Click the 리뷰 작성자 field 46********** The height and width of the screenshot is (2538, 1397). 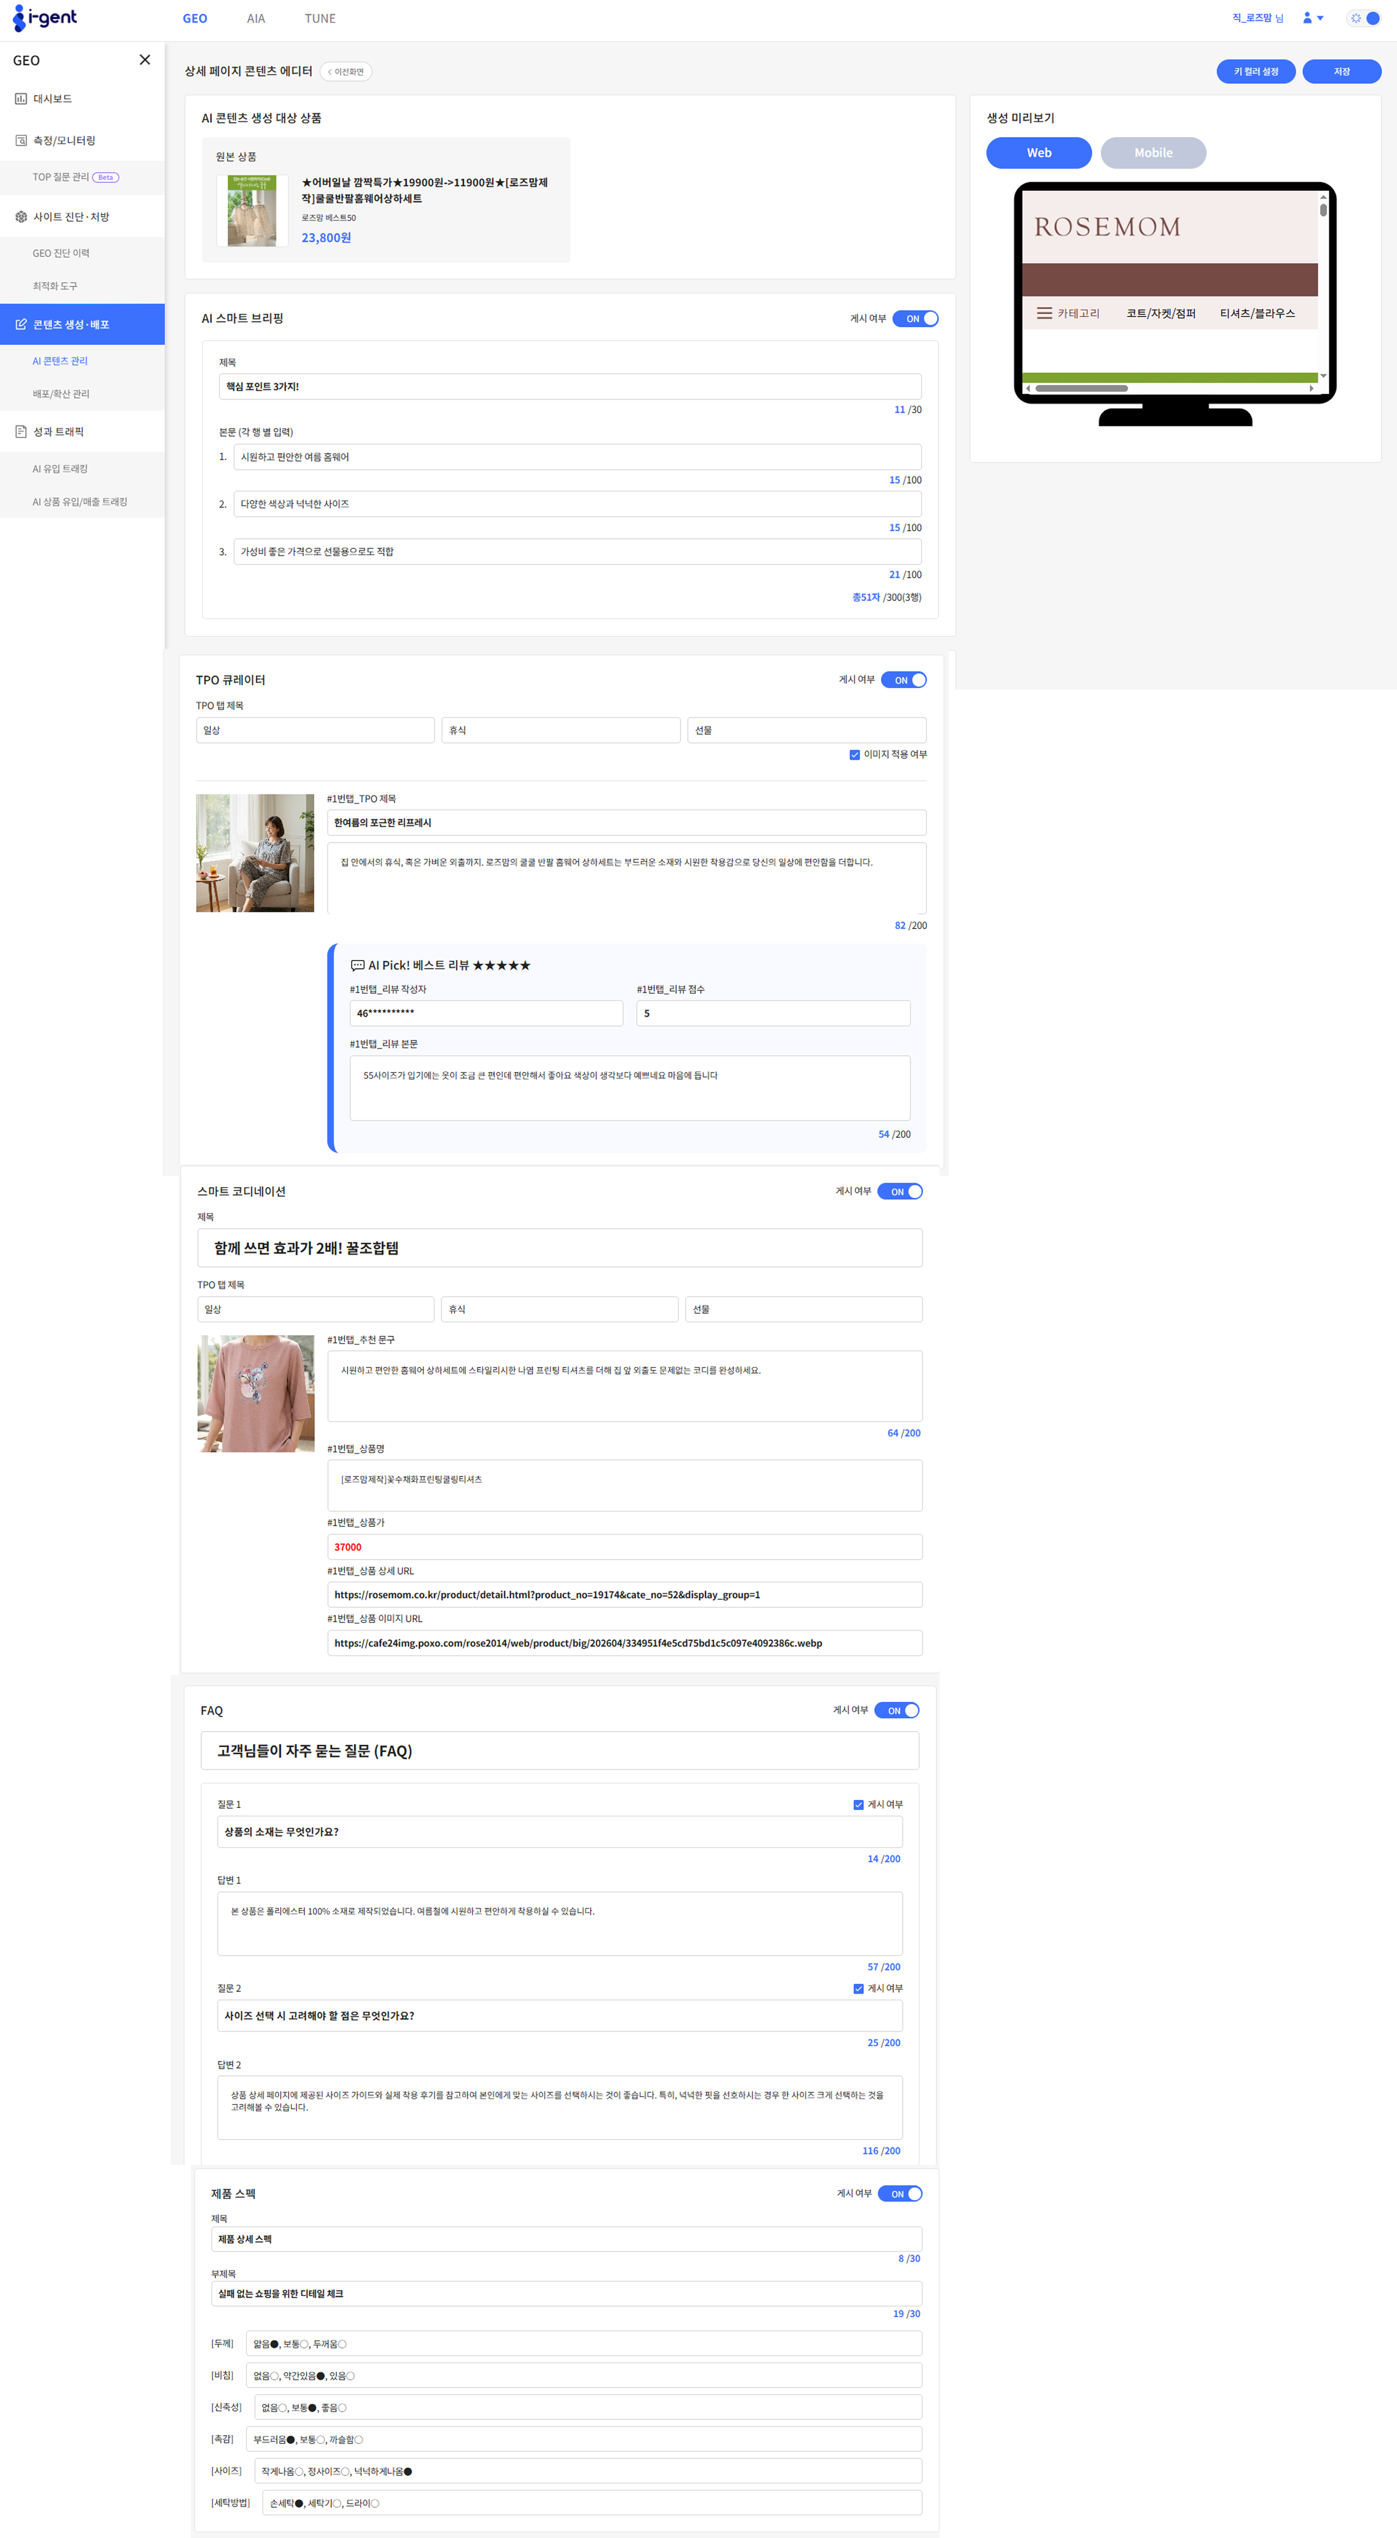click(x=486, y=1013)
